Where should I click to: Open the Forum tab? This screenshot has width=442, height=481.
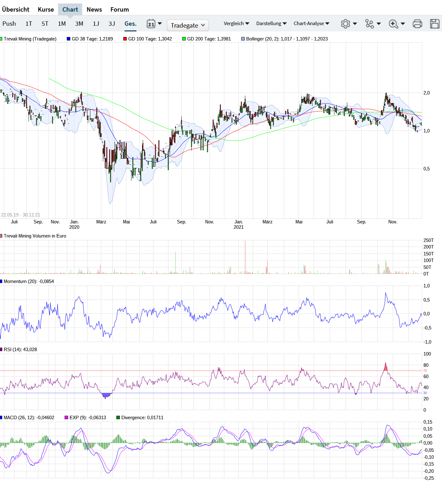click(120, 9)
